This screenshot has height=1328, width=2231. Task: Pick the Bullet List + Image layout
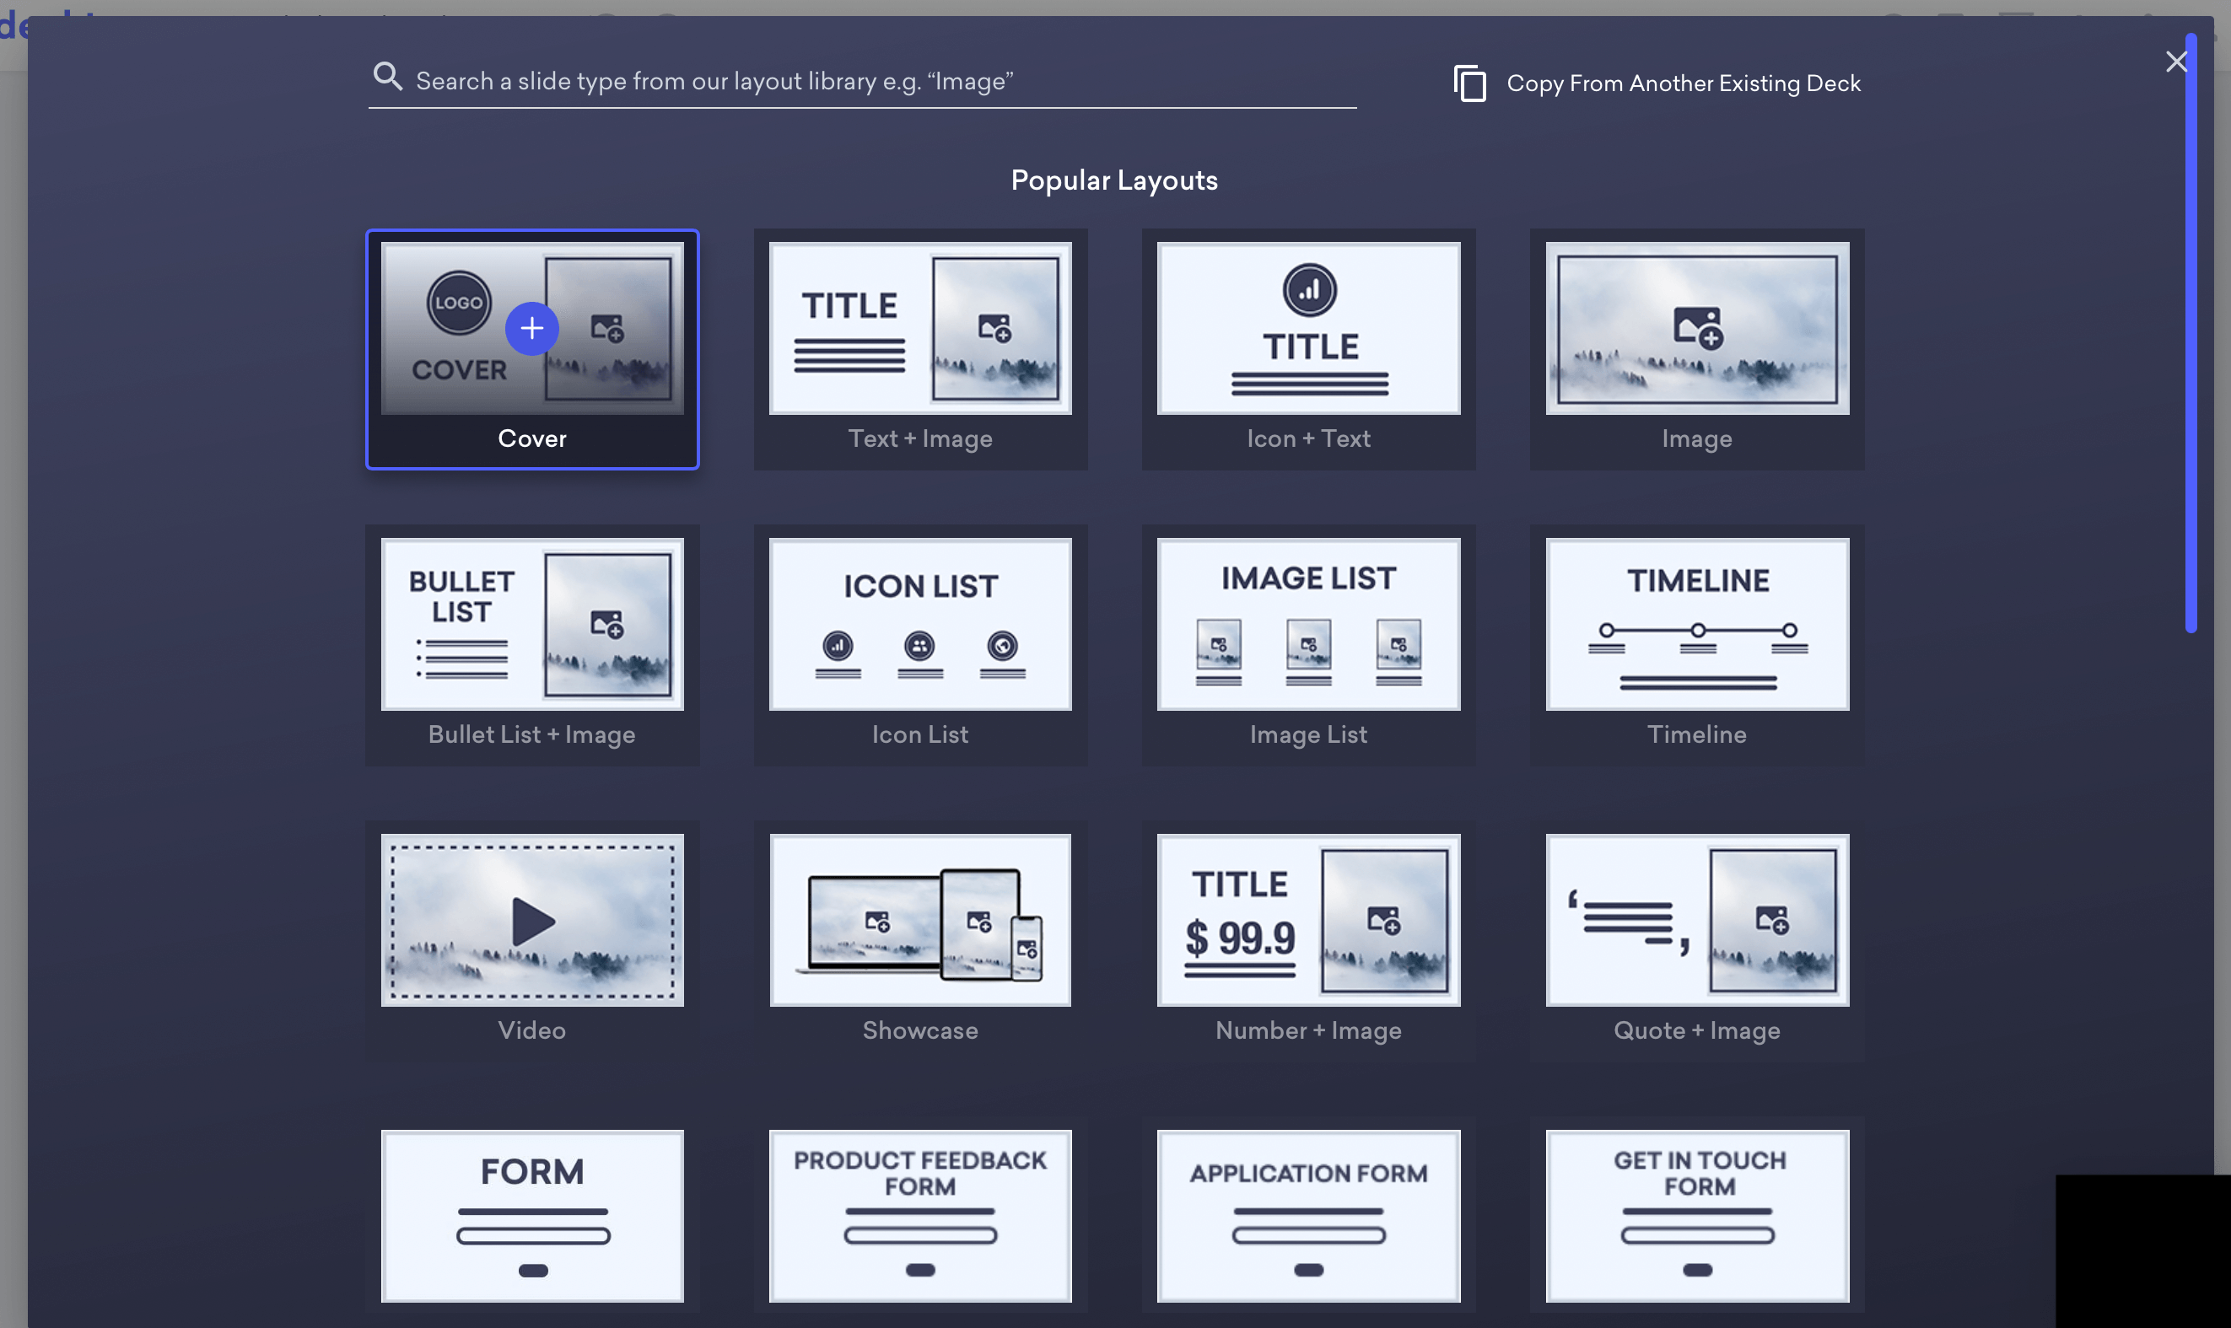coord(531,644)
